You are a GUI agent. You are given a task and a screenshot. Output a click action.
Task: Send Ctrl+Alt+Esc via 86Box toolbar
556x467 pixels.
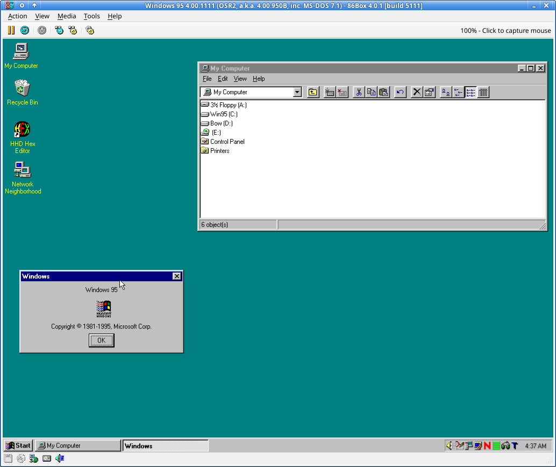[x=73, y=30]
